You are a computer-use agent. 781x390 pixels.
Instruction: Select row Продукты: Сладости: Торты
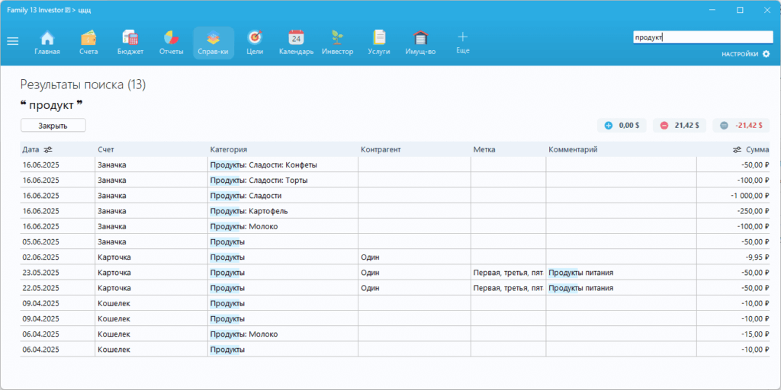click(394, 180)
